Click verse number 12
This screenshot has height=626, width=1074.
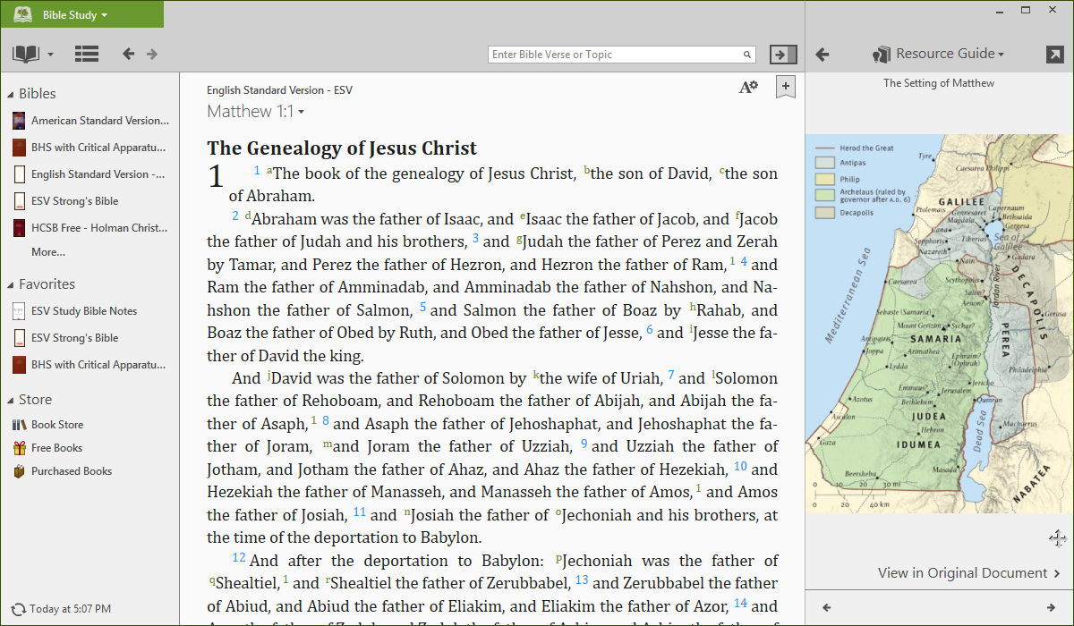238,558
